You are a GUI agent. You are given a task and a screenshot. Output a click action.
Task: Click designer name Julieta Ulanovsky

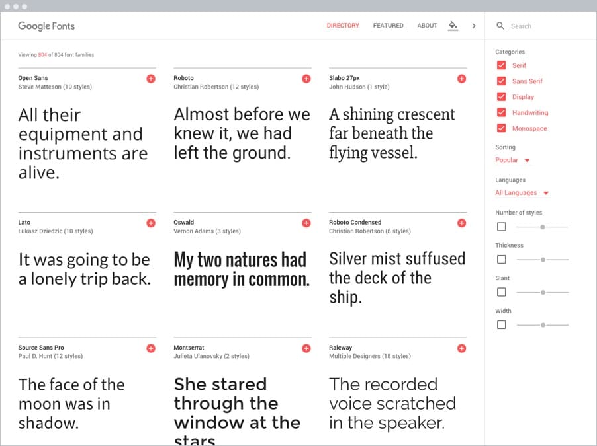click(x=198, y=356)
